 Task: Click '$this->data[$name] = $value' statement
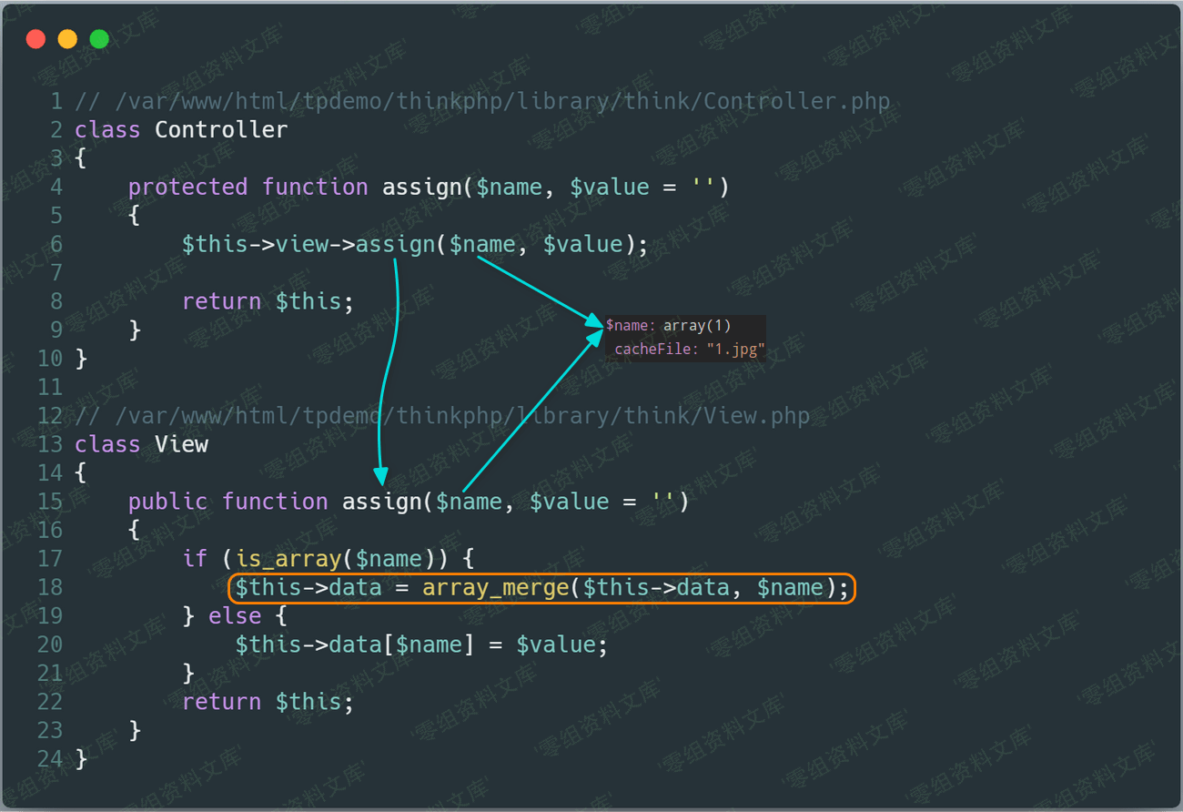420,645
